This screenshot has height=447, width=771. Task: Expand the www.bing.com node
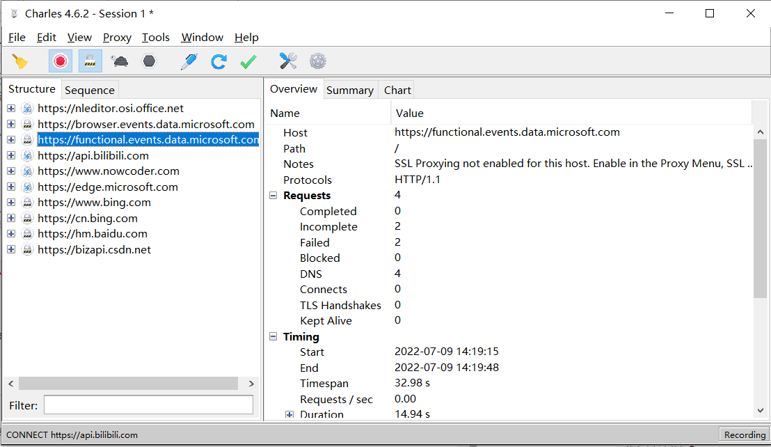pyautogui.click(x=11, y=202)
